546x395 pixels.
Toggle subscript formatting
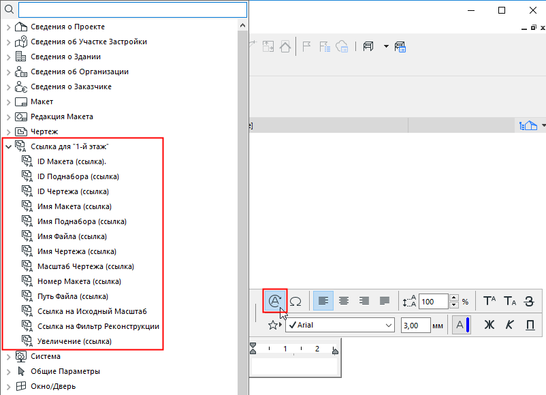pos(510,301)
